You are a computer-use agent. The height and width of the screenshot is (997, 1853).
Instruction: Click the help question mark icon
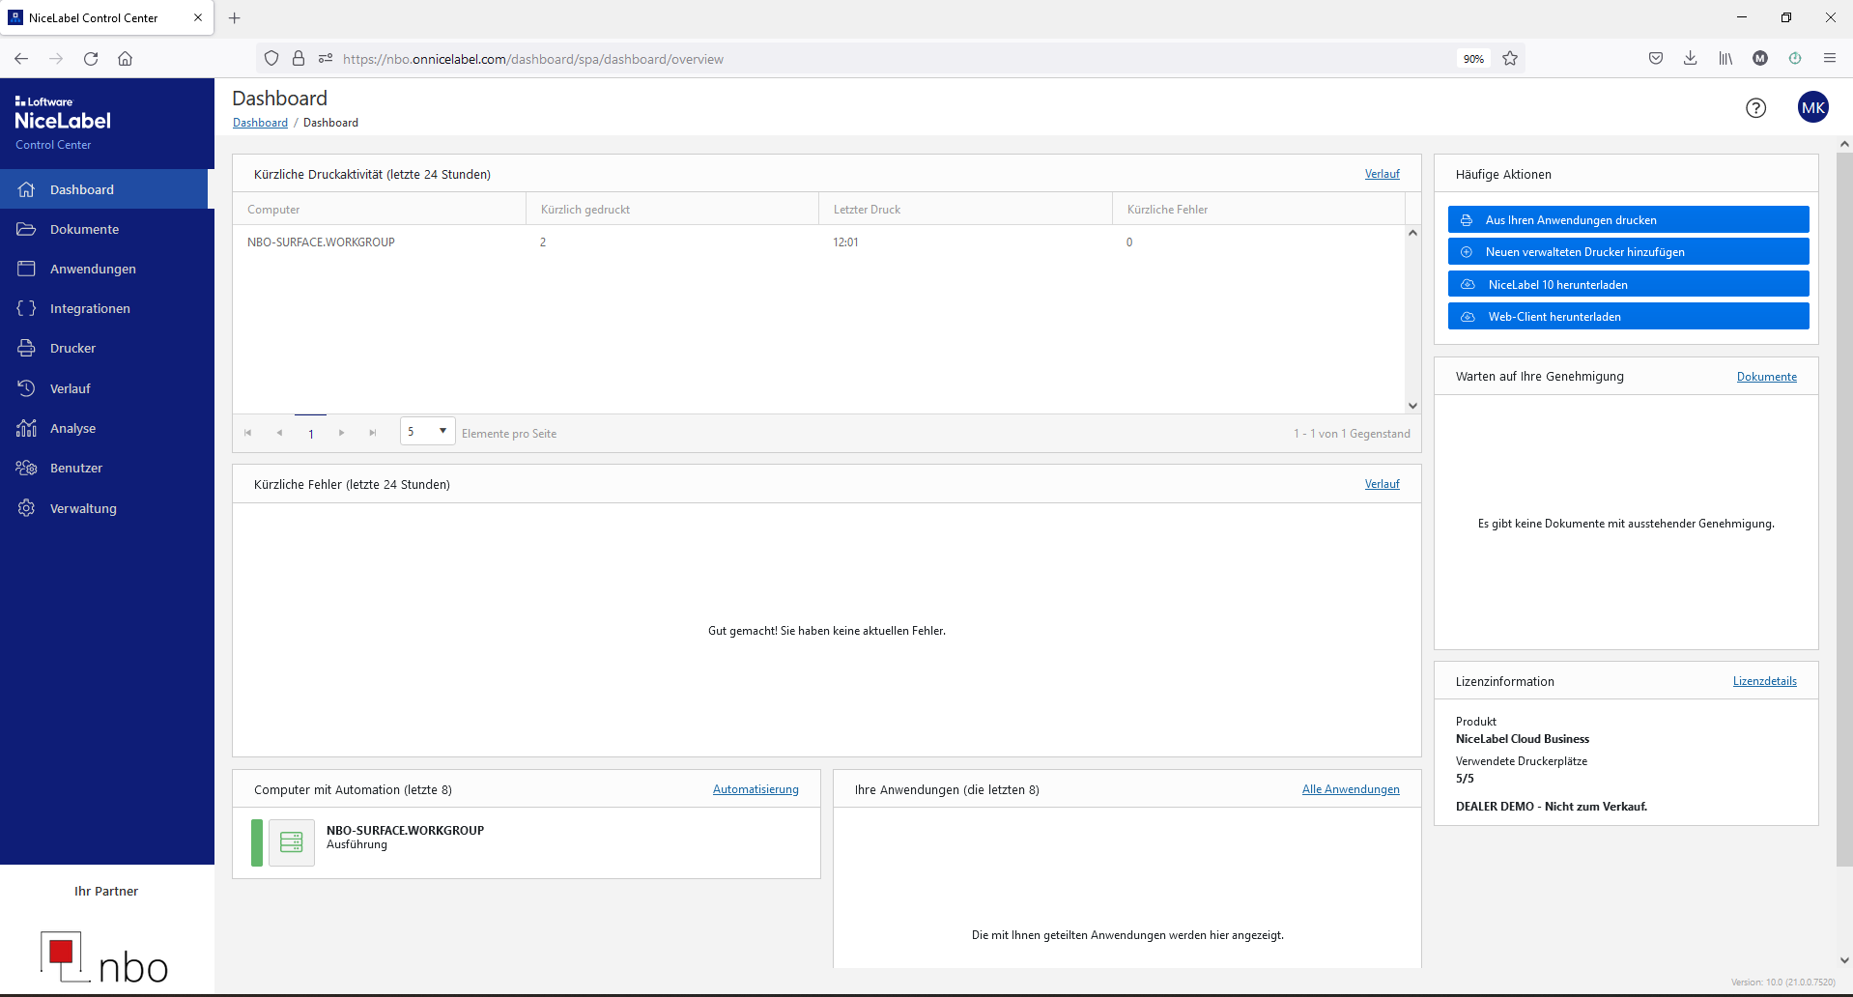tap(1755, 108)
